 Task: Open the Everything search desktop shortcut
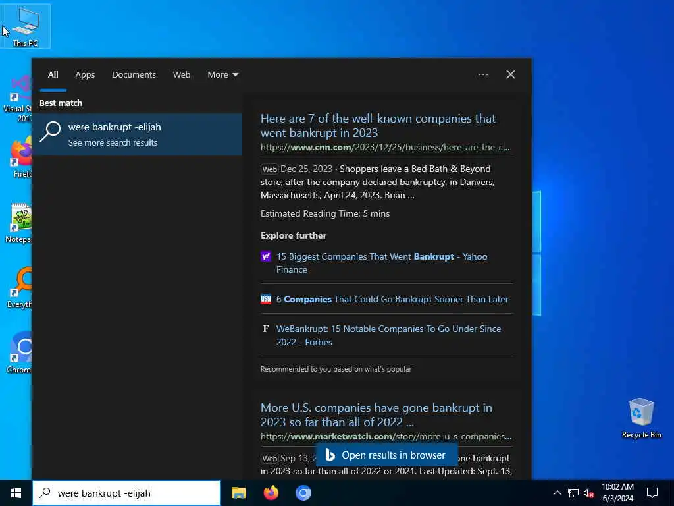[x=19, y=287]
